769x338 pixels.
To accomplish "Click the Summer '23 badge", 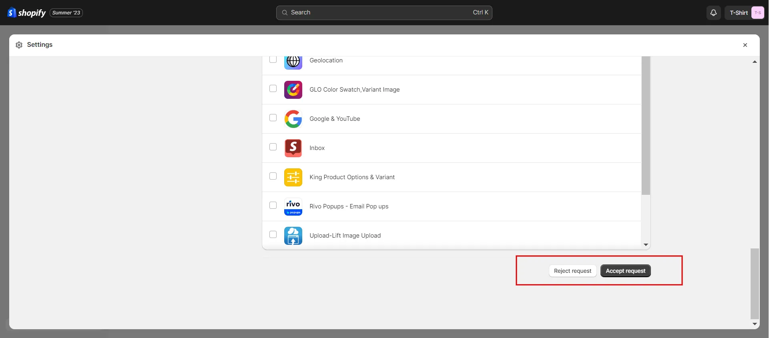I will (x=66, y=13).
